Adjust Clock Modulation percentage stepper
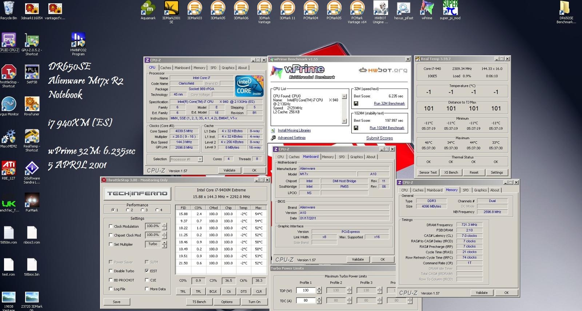 164,226
